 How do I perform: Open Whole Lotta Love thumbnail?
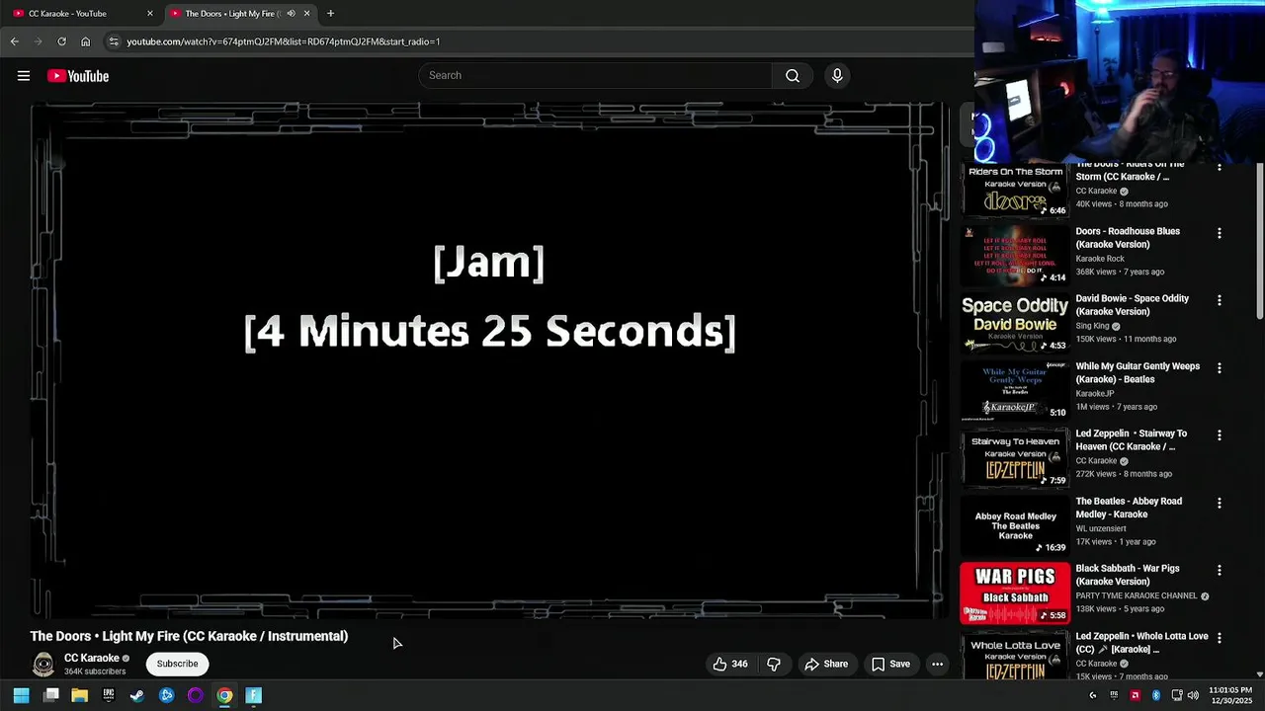click(x=1015, y=656)
